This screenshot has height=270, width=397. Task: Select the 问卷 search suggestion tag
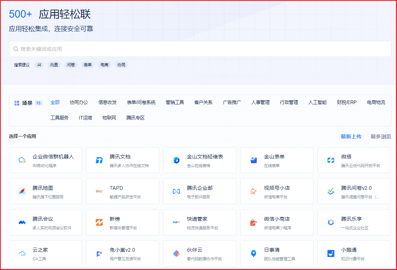71,65
